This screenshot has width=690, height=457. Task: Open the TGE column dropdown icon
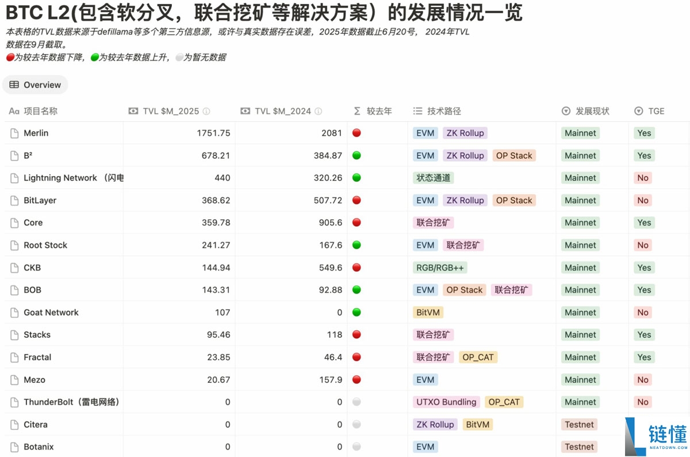click(638, 111)
